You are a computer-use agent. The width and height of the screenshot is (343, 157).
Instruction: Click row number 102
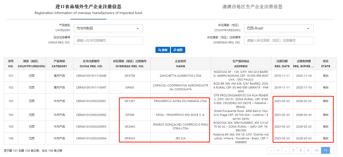11,87
